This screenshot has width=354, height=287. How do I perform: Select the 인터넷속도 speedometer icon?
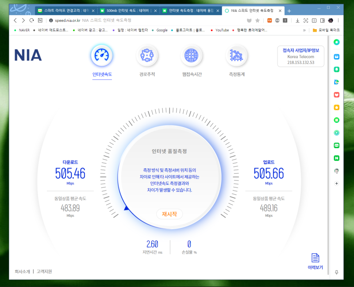coord(102,55)
